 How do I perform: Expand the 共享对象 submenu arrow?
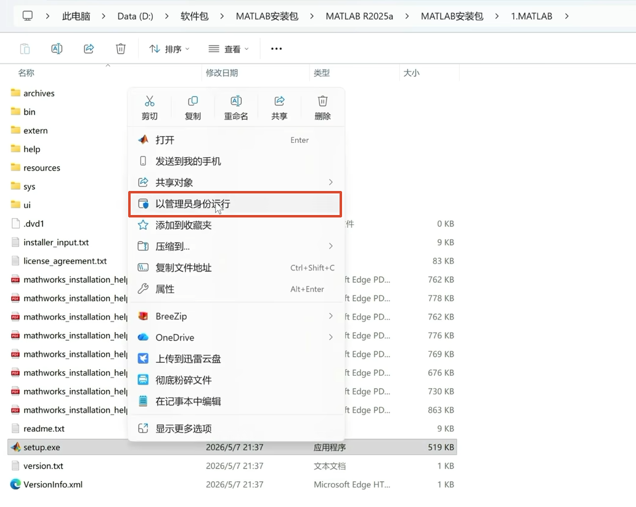(x=330, y=182)
